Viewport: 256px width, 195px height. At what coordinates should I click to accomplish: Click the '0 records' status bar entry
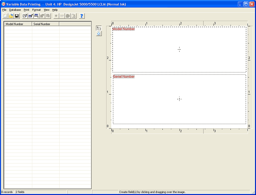pyautogui.click(x=8, y=192)
